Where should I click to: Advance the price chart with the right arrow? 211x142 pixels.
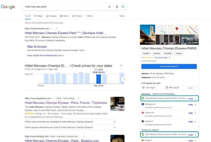pyautogui.click(x=124, y=79)
